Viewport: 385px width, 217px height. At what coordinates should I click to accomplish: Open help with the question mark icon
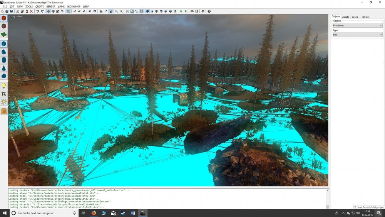pyautogui.click(x=209, y=11)
